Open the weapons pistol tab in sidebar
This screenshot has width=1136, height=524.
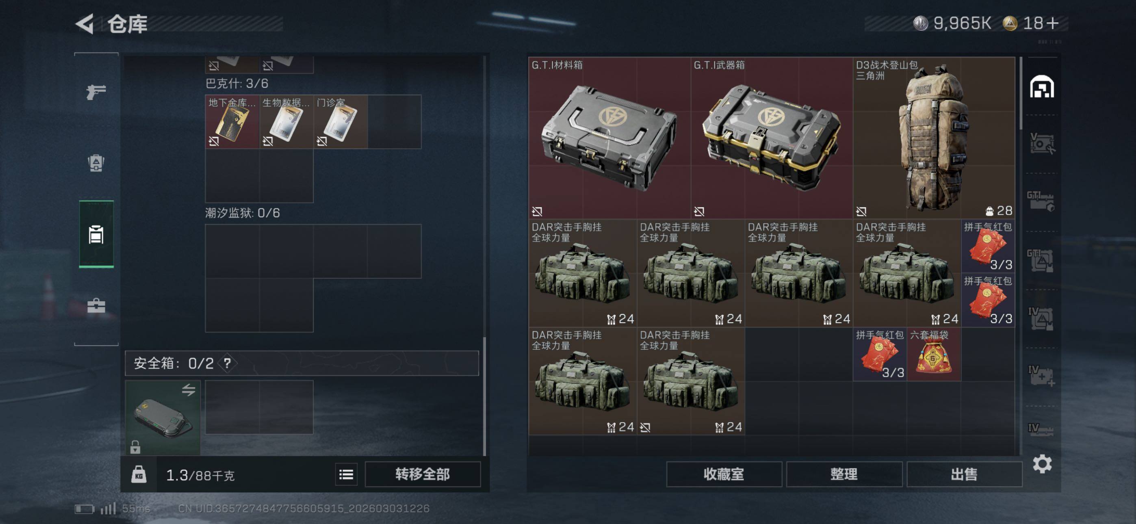click(96, 92)
